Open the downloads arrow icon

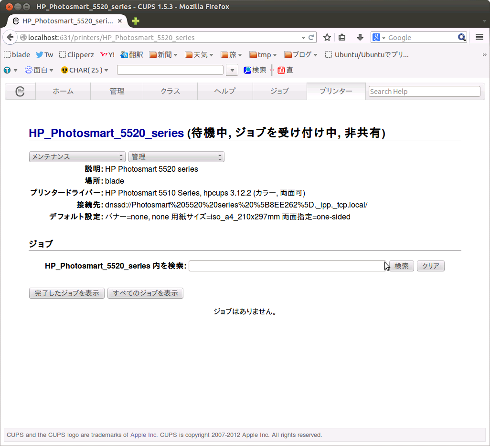tap(360, 38)
